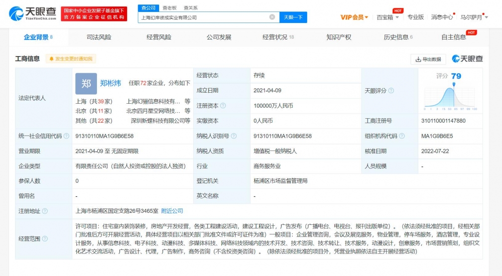Click the score value 79
Viewport: 502px width, 276px height.
tap(456, 76)
